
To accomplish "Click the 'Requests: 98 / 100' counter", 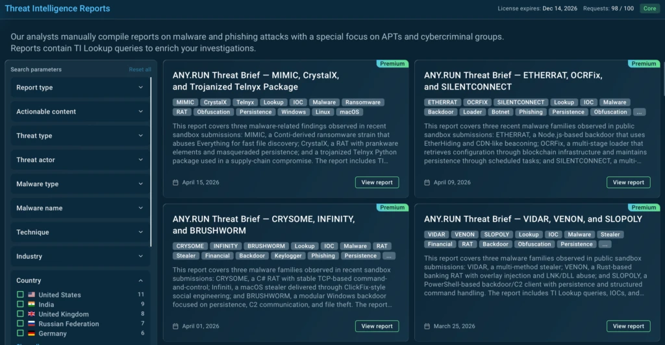I will (608, 8).
